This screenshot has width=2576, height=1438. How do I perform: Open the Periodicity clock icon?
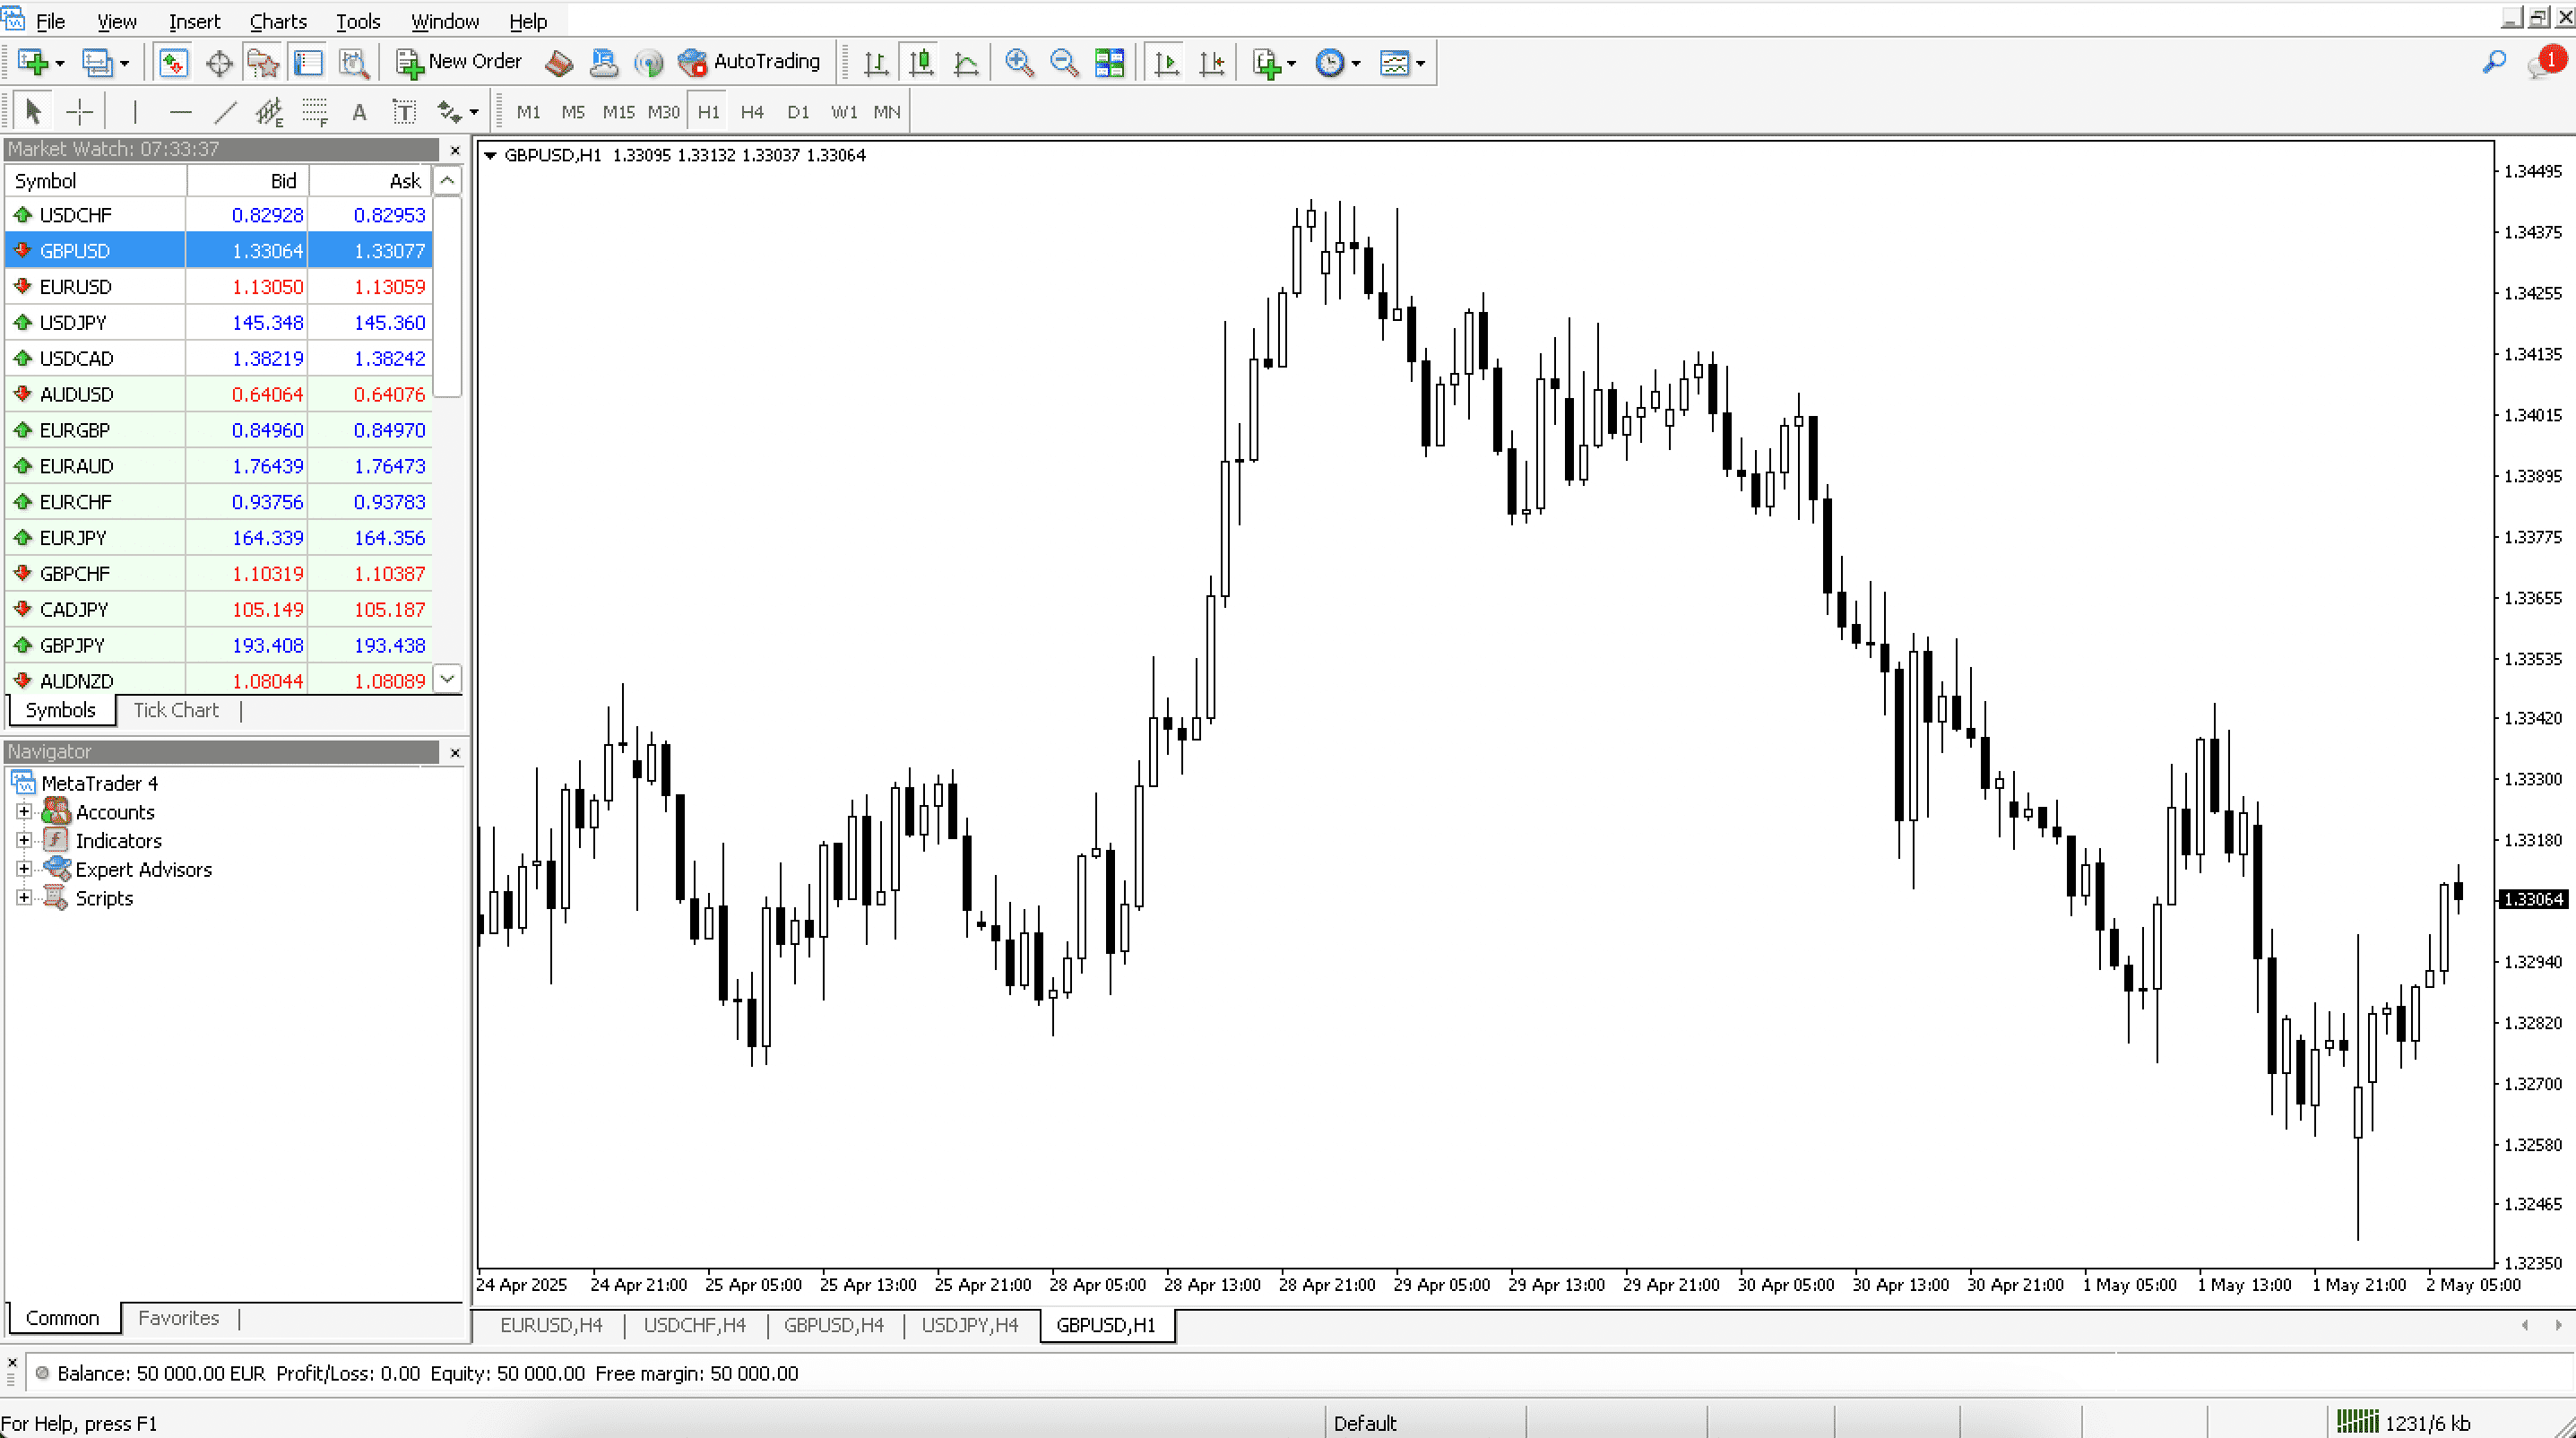1329,63
